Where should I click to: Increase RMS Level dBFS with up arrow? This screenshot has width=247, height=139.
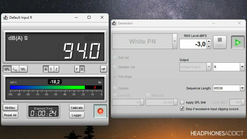(209, 41)
